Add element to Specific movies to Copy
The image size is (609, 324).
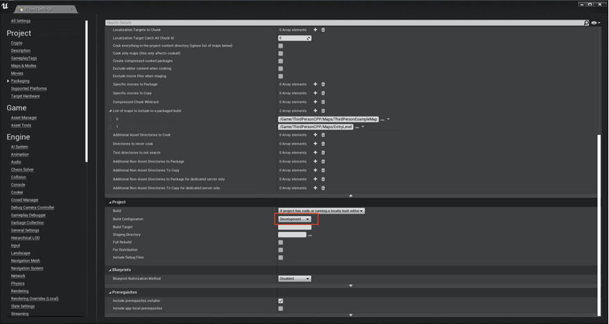point(315,93)
